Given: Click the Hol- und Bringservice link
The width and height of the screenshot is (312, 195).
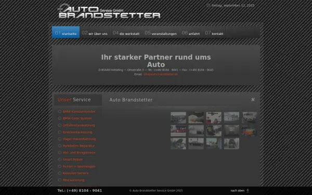Looking at the screenshot, I should [x=79, y=152].
